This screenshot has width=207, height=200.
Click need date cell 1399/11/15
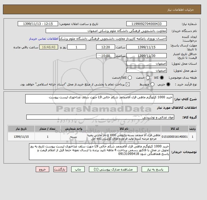21,137
